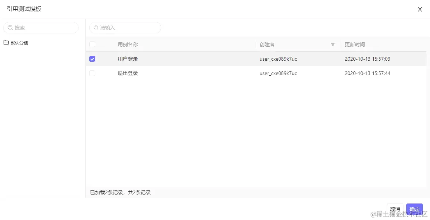Click the 更新时间 column header
This screenshot has width=430, height=220.
click(x=355, y=45)
